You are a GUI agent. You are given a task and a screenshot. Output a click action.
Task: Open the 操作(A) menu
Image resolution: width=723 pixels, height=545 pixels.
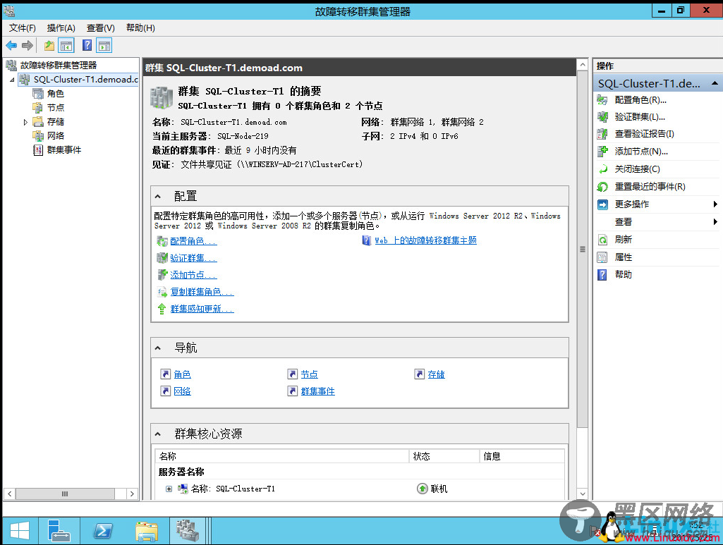click(61, 27)
